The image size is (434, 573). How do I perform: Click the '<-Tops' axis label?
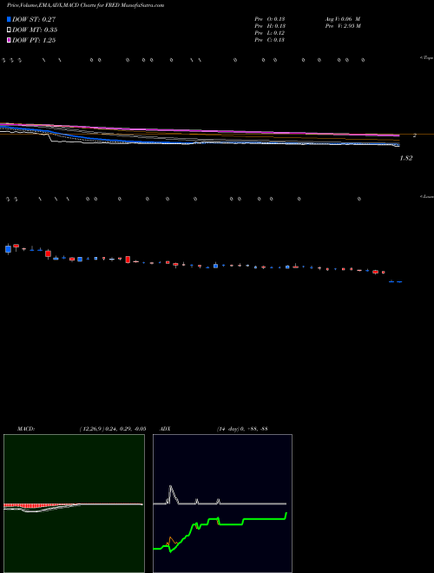point(427,58)
